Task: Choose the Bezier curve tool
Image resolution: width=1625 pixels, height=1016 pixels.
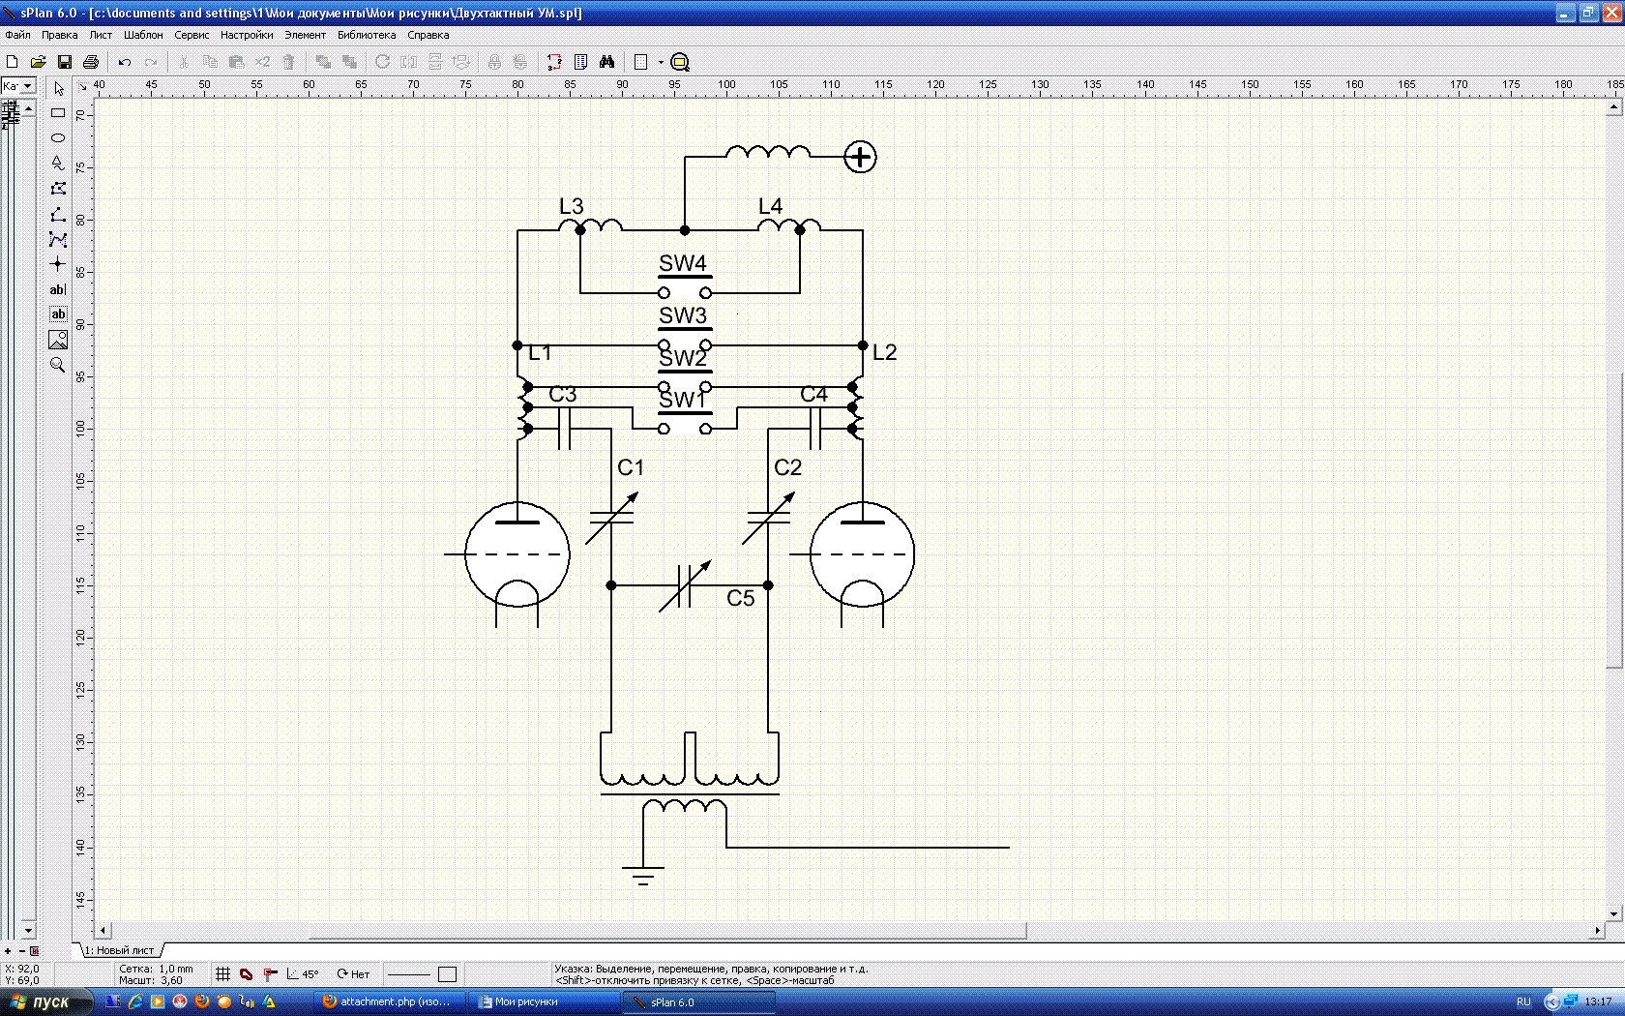Action: (x=58, y=239)
